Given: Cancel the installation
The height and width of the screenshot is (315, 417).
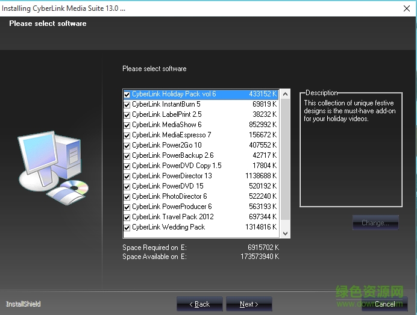Looking at the screenshot, I should click(385, 304).
